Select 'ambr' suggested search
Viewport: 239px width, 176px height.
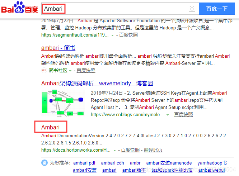point(135,163)
